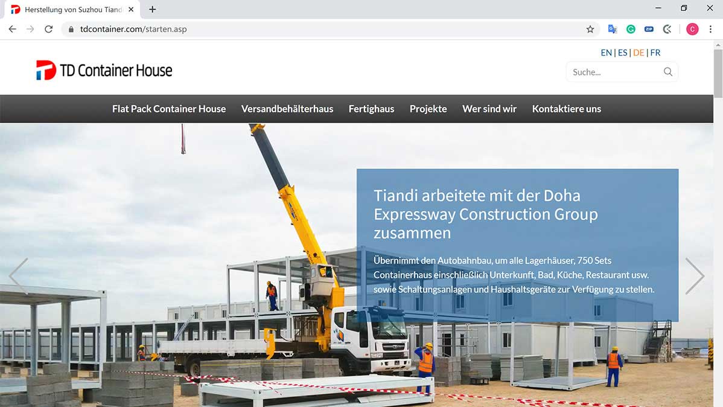Open the Chrome three-dot menu

pos(710,29)
